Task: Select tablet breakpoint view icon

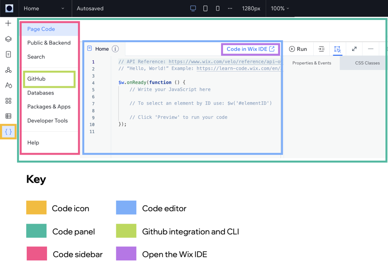Action: 205,8
